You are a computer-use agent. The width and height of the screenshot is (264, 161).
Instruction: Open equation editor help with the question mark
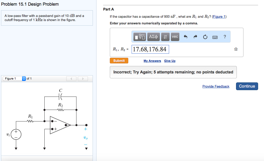tap(225, 37)
